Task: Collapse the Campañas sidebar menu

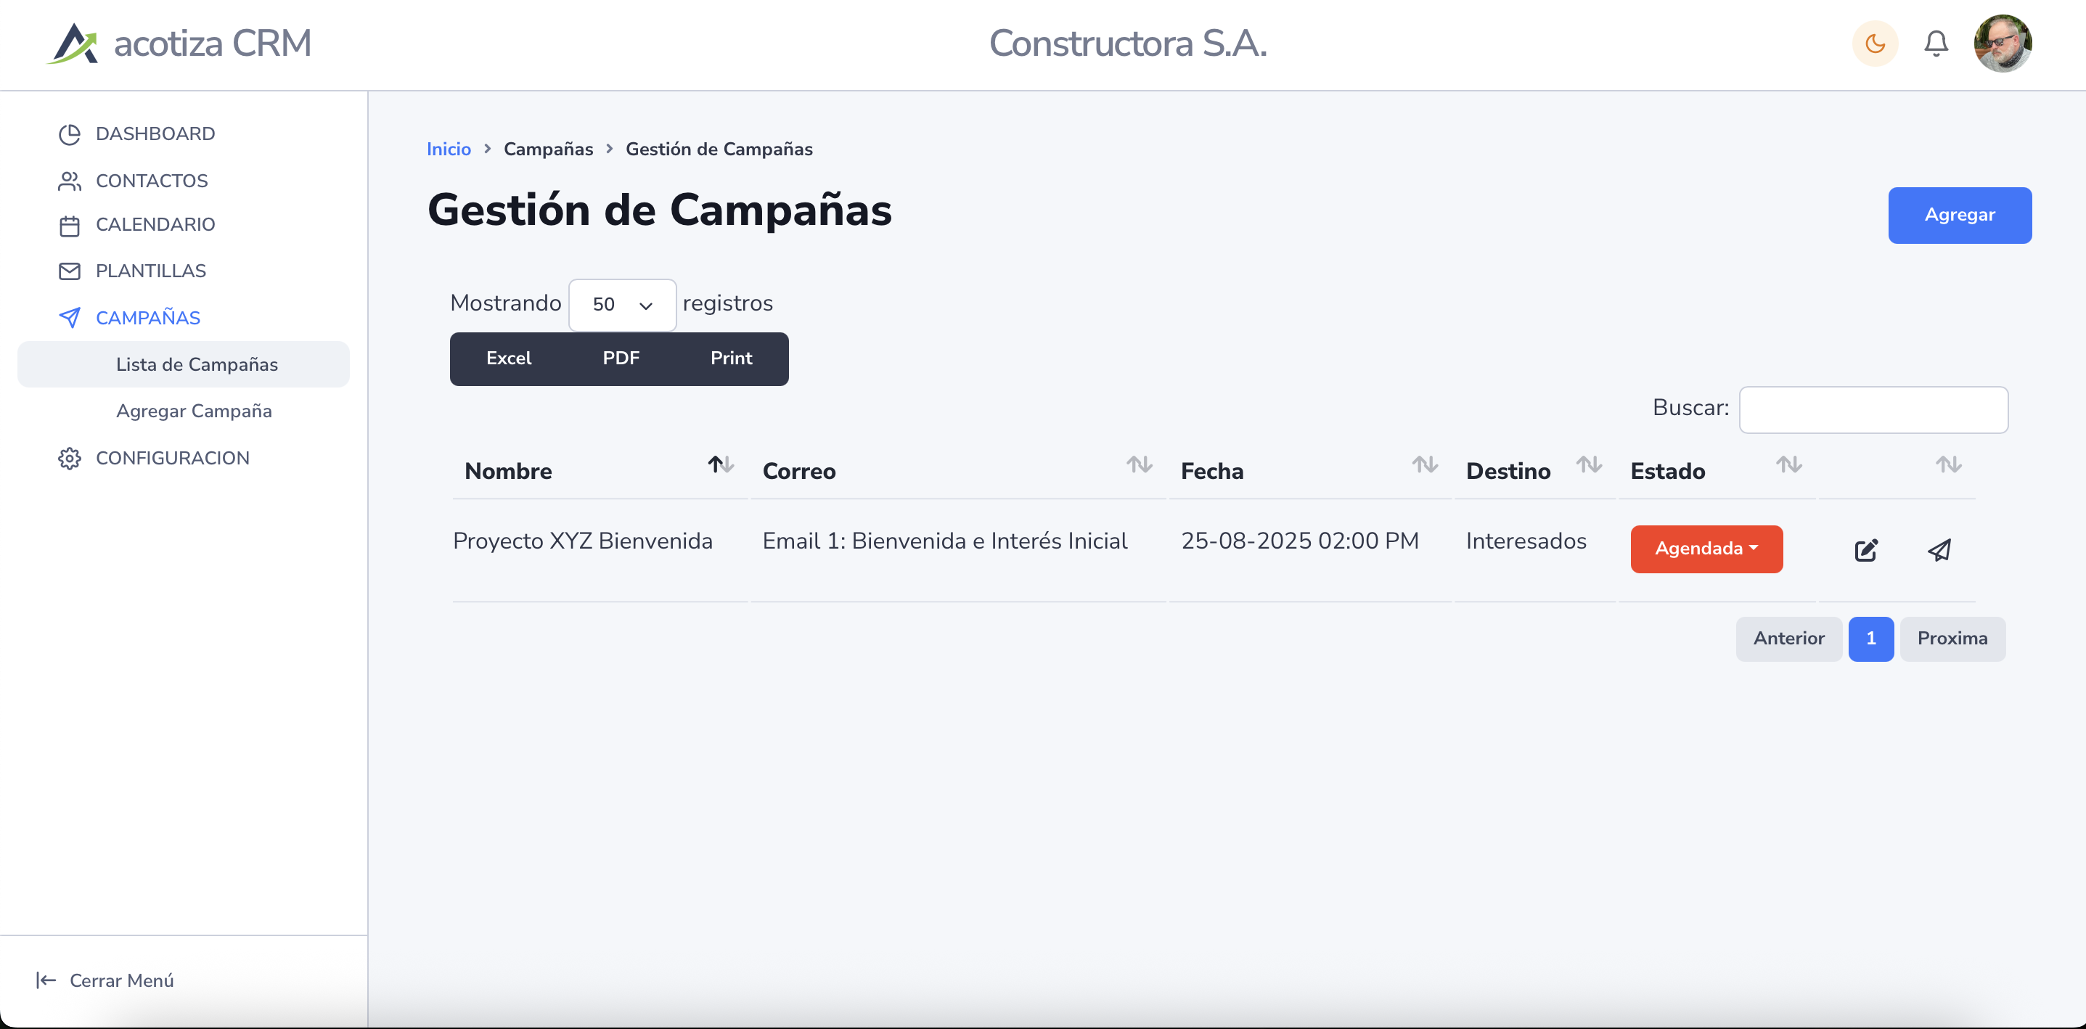Action: point(147,318)
